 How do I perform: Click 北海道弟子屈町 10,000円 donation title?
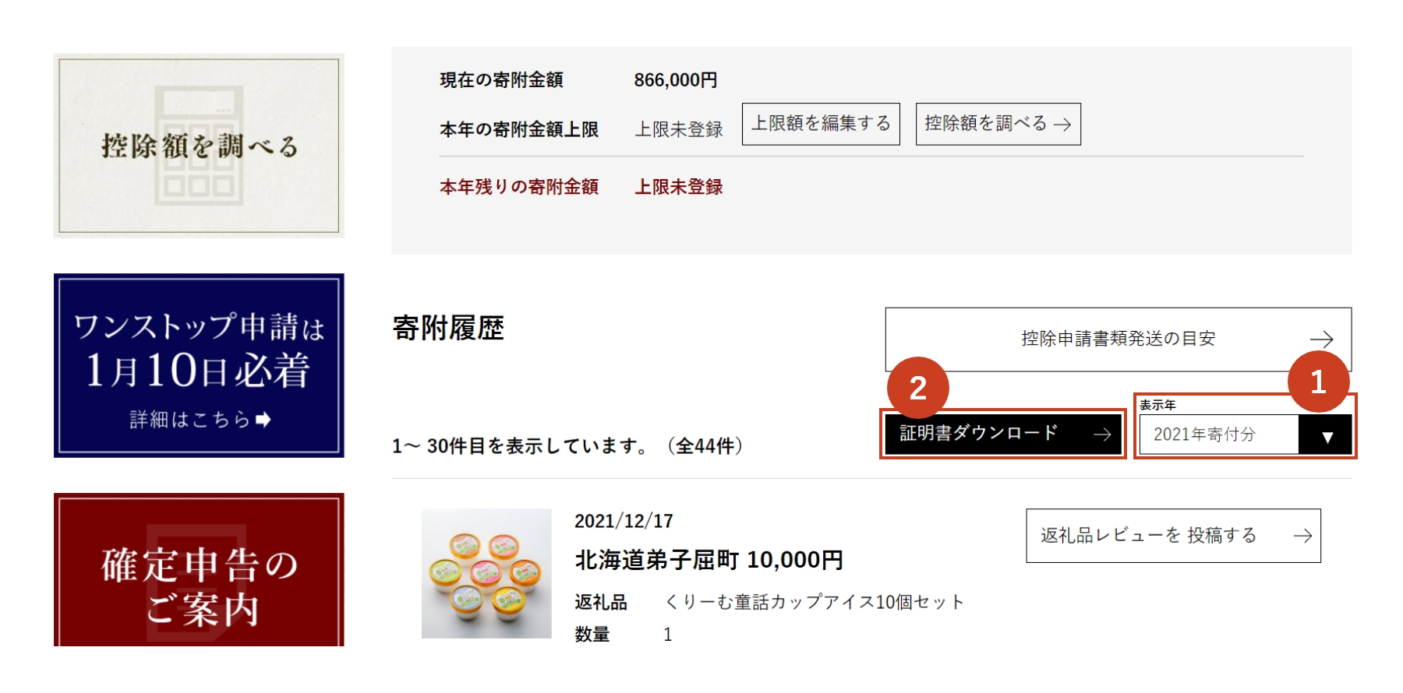tap(709, 560)
